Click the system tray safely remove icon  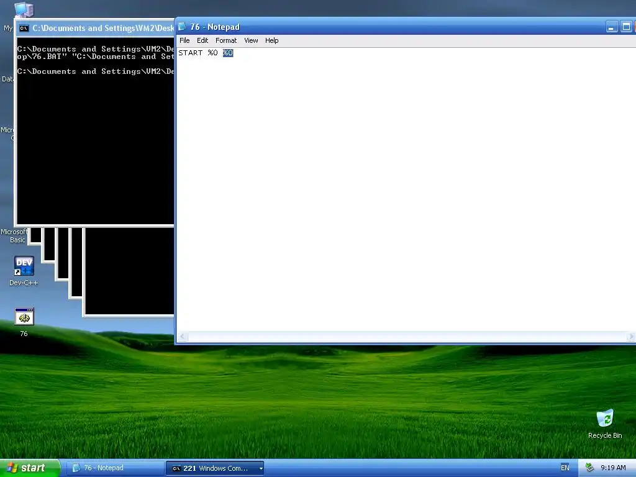[589, 468]
